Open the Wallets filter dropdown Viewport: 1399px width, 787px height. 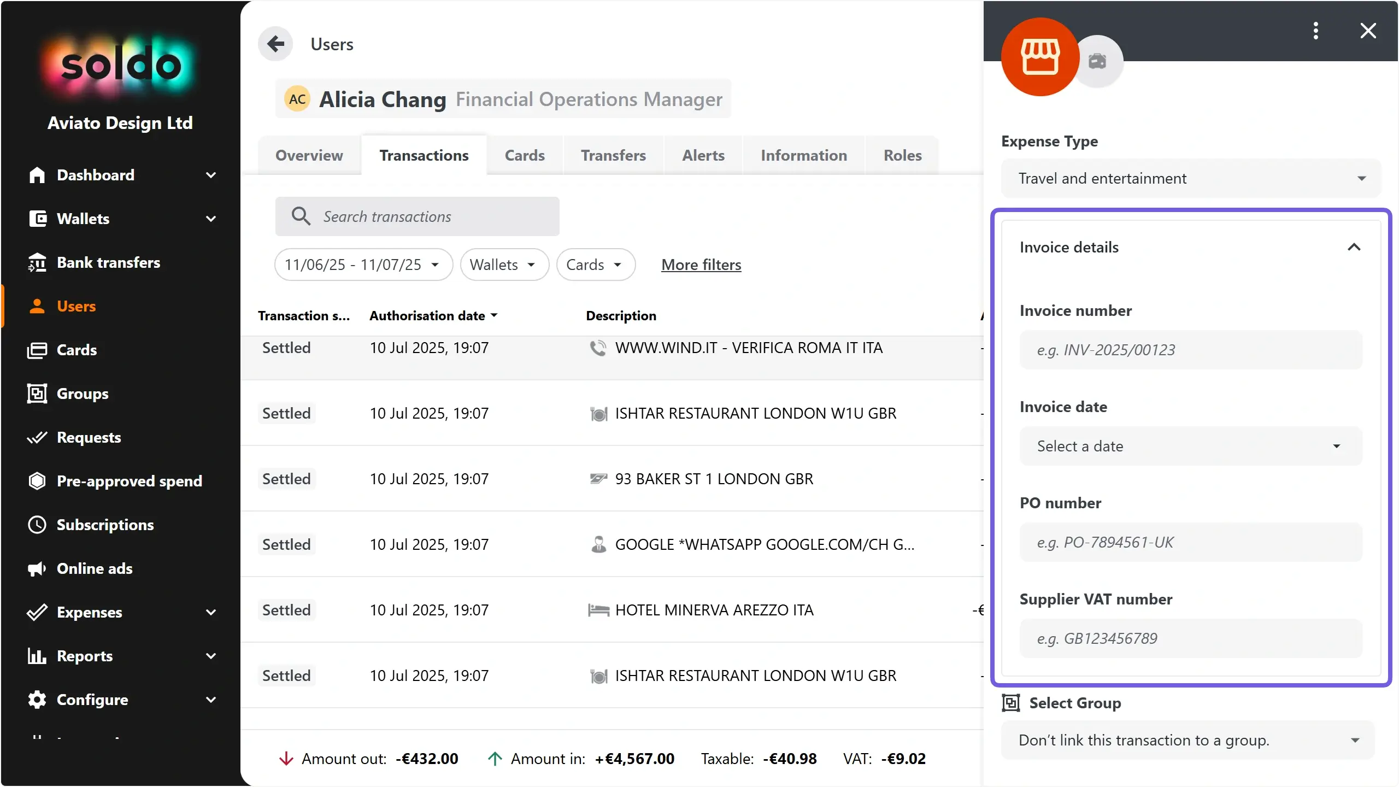504,265
